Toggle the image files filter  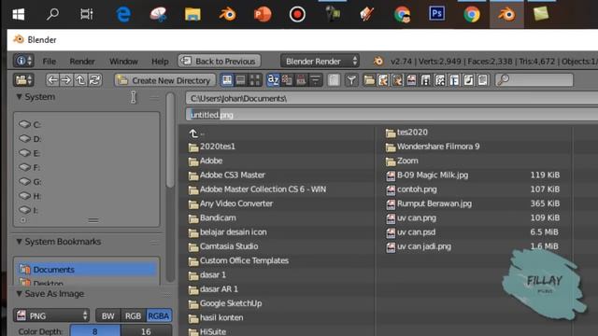(x=411, y=80)
